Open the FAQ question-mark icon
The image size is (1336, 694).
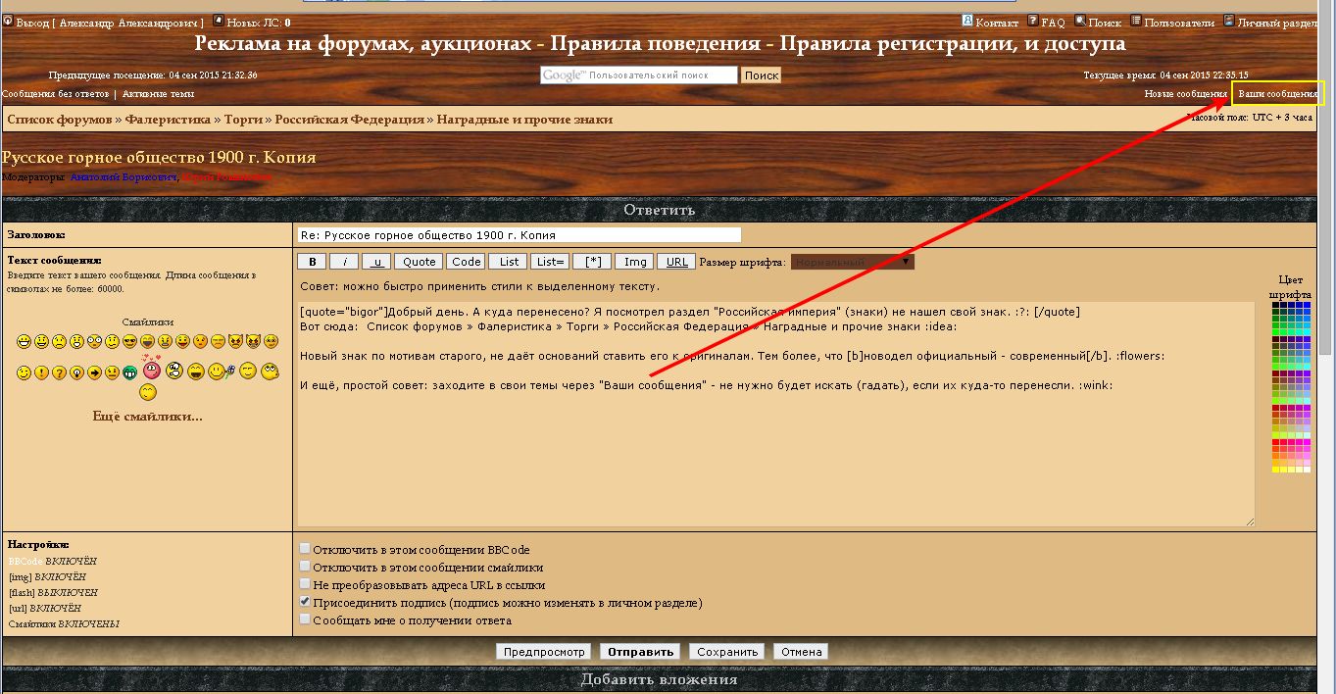1032,21
